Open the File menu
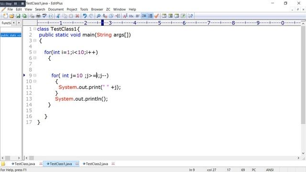The image size is (306, 172). (x=10, y=10)
